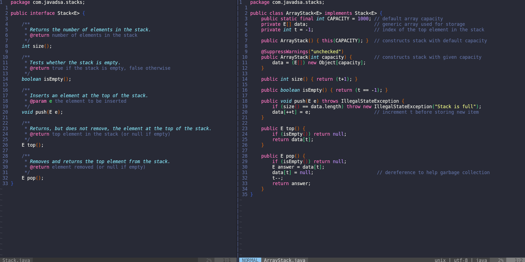Image resolution: width=525 pixels, height=262 pixels.
Task: Click the NORMAL mode indicator
Action: coord(250,260)
